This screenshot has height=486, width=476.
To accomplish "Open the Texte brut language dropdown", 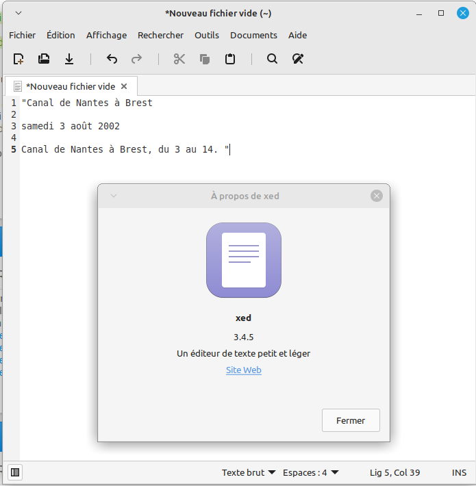I will (x=249, y=472).
